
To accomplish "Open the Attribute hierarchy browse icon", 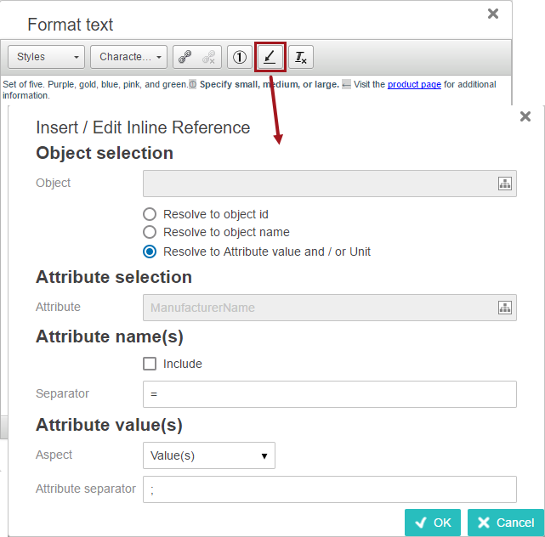I will coord(504,308).
